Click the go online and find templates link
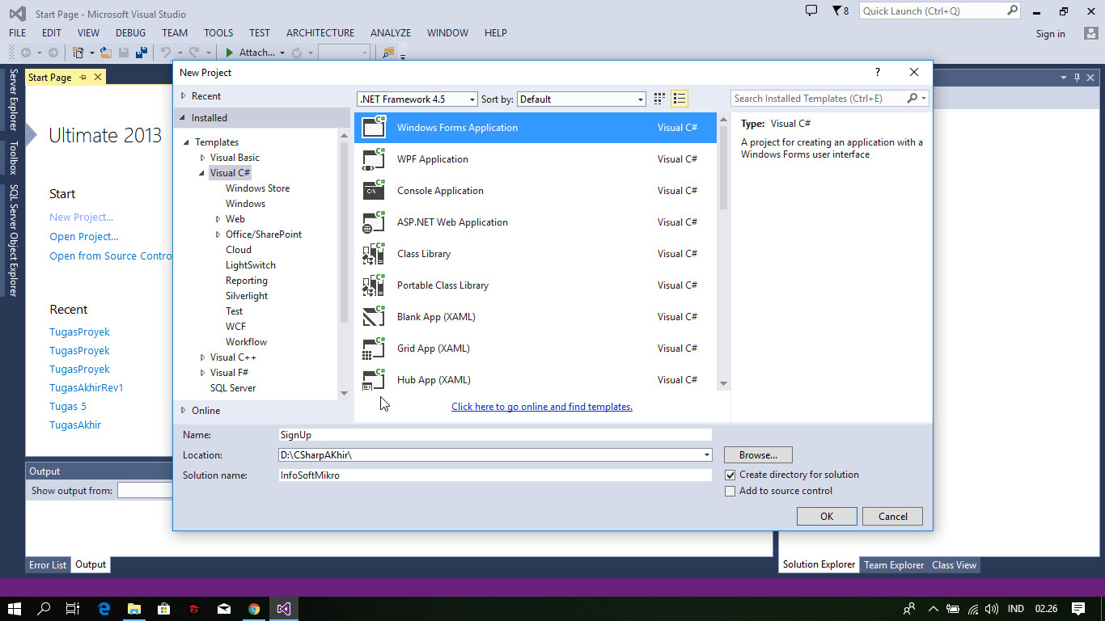The width and height of the screenshot is (1105, 621). (x=542, y=407)
